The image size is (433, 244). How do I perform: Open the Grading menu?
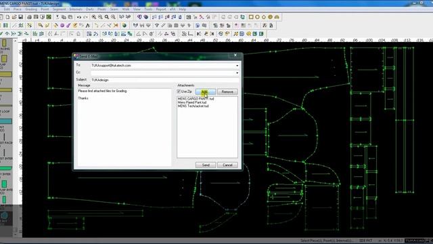click(31, 9)
